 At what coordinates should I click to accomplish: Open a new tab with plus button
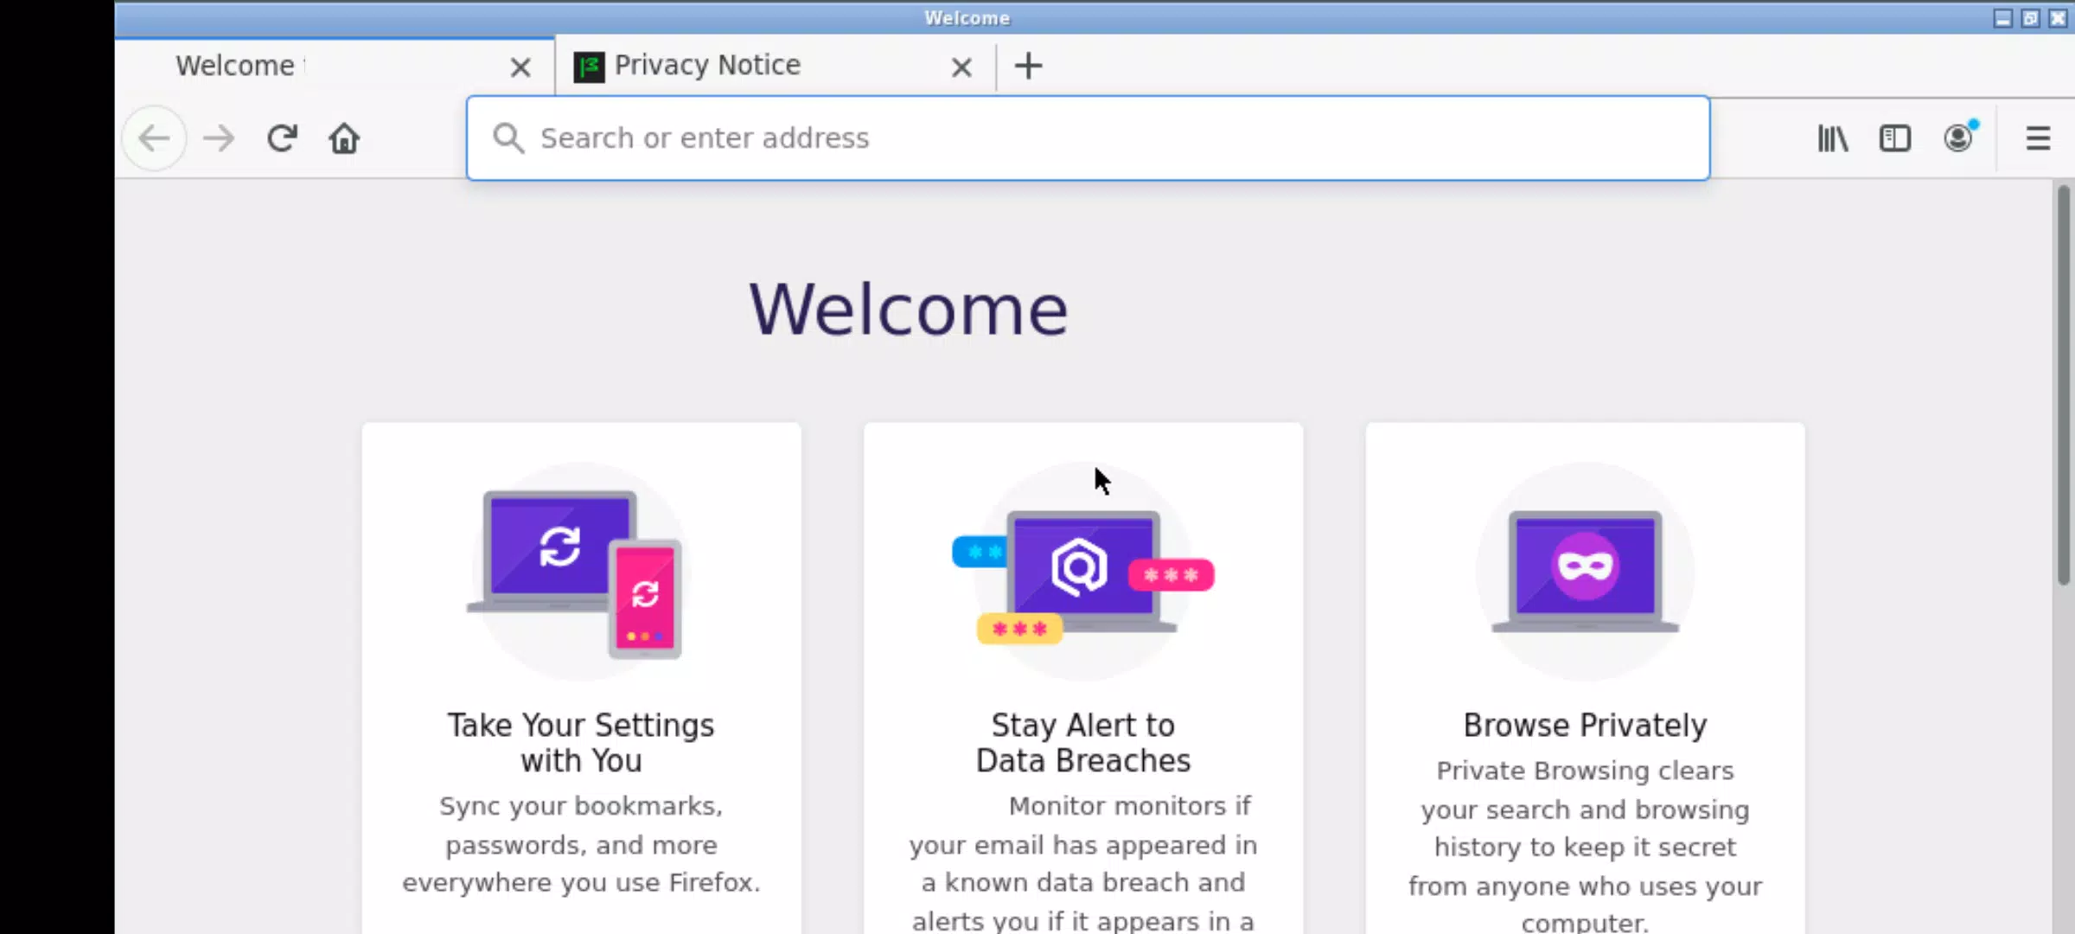(x=1028, y=66)
